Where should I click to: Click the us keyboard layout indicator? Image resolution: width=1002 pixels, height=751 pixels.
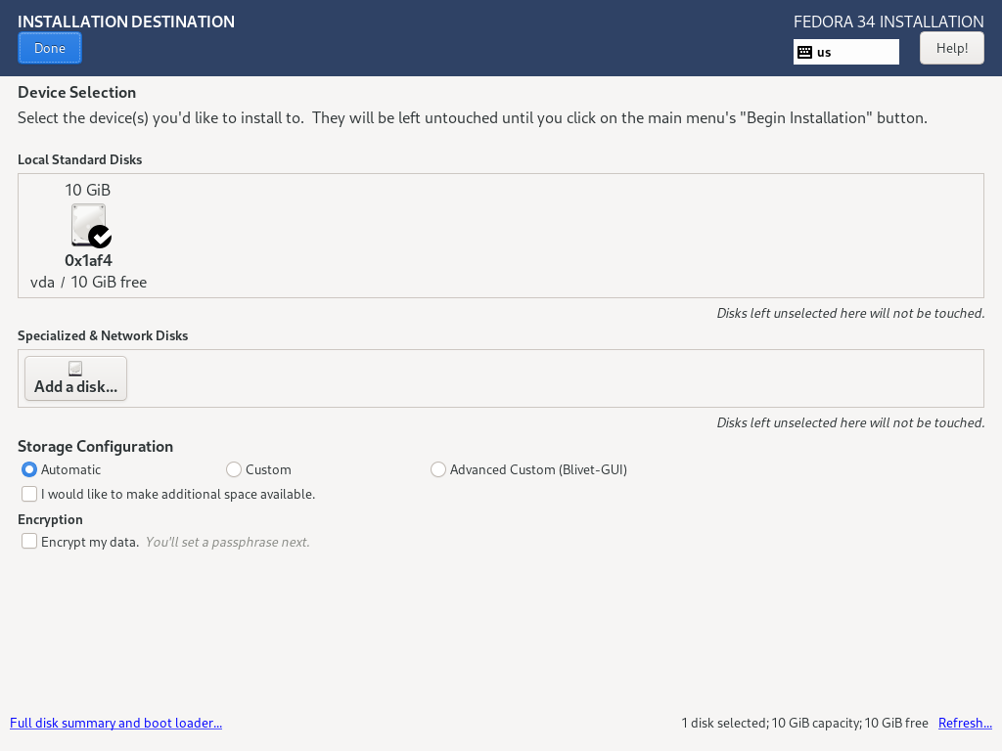click(x=846, y=53)
